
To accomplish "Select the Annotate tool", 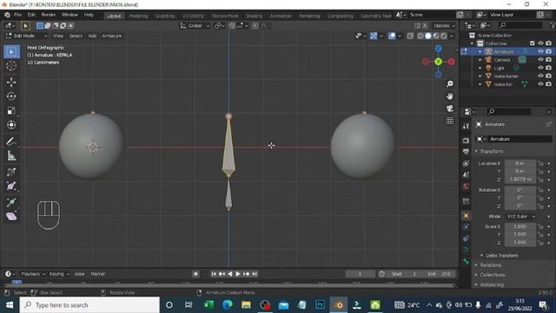I will coord(11,141).
